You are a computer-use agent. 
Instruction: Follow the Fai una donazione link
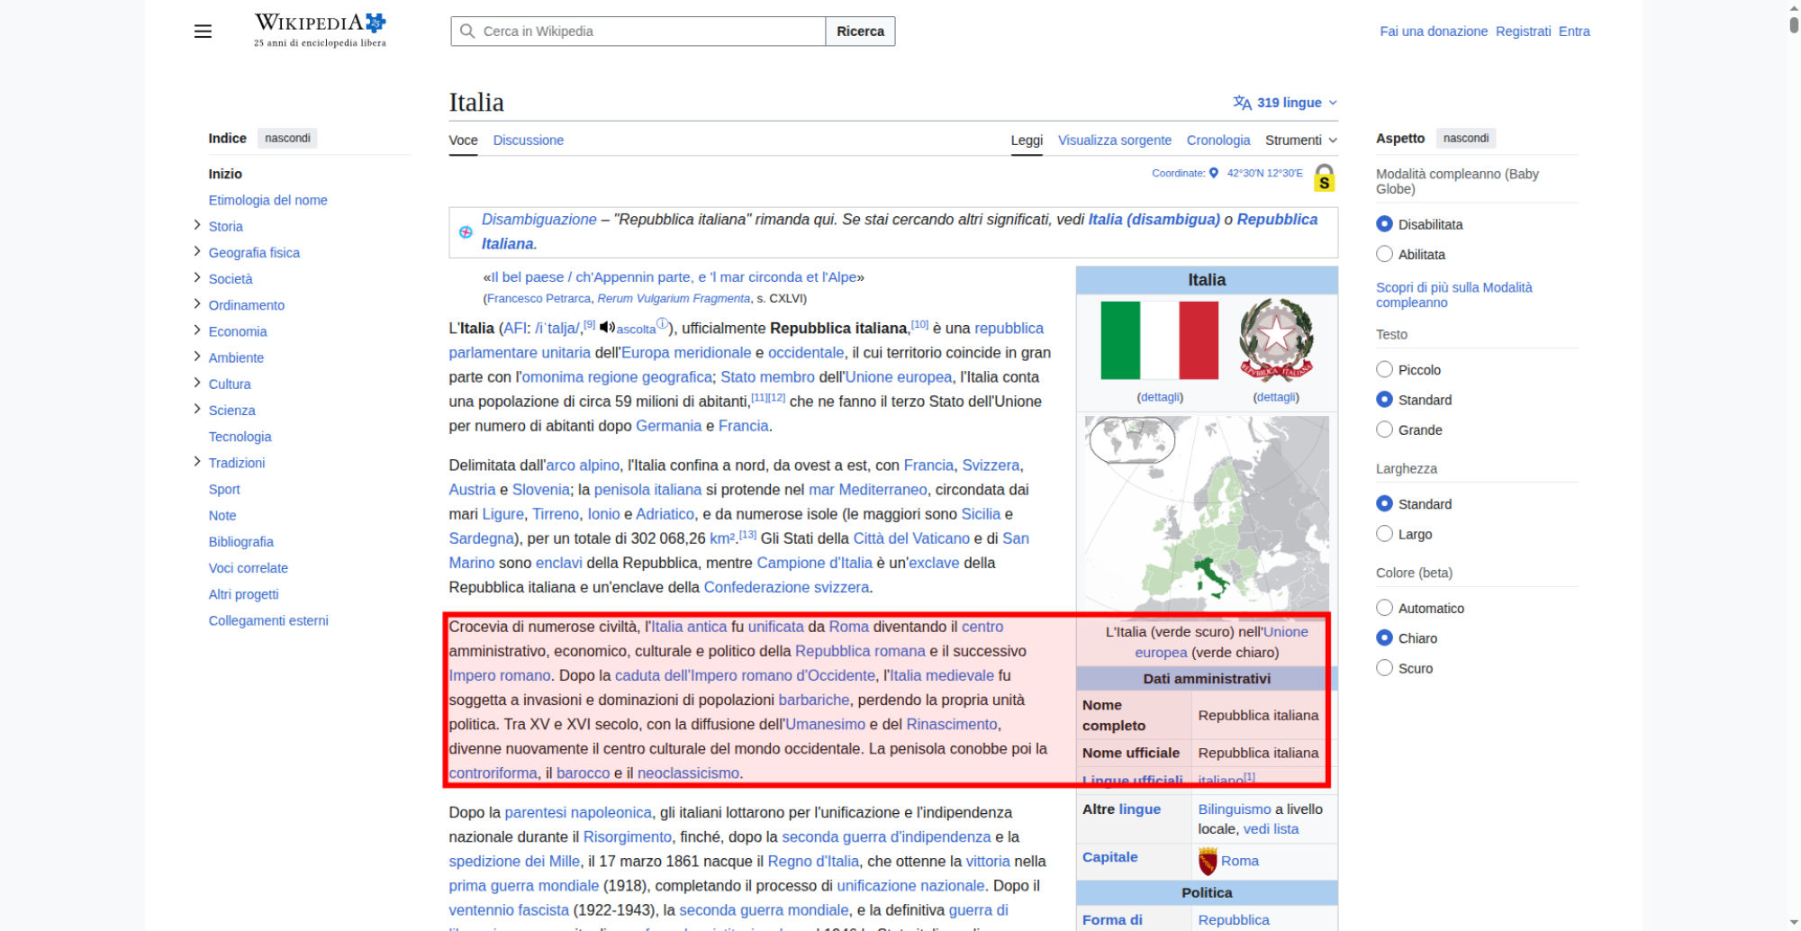tap(1433, 32)
